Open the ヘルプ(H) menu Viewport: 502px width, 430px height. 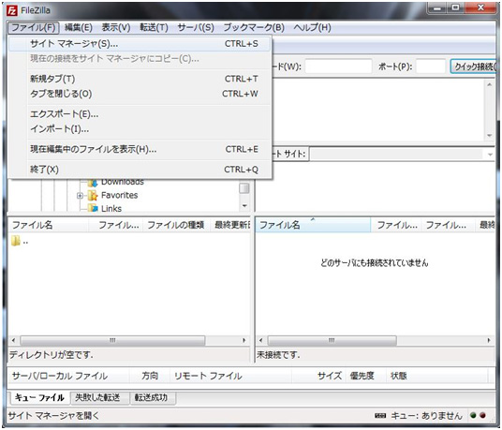point(312,27)
